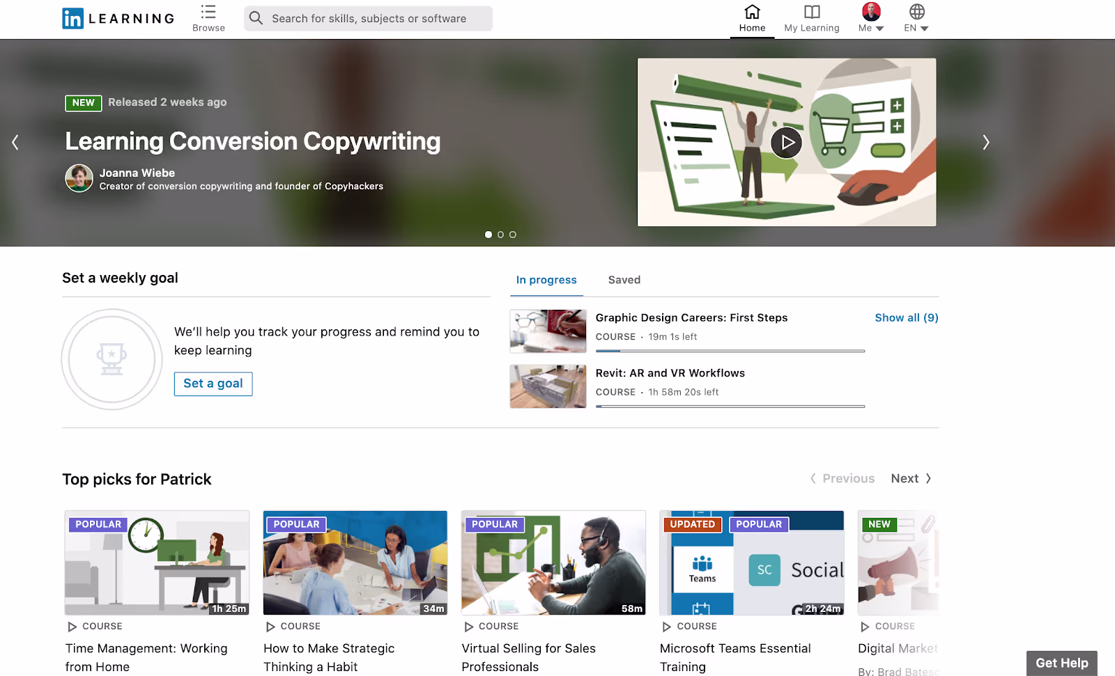Click 'Top picks for Patrick' heading
The image size is (1115, 676).
[x=137, y=479]
